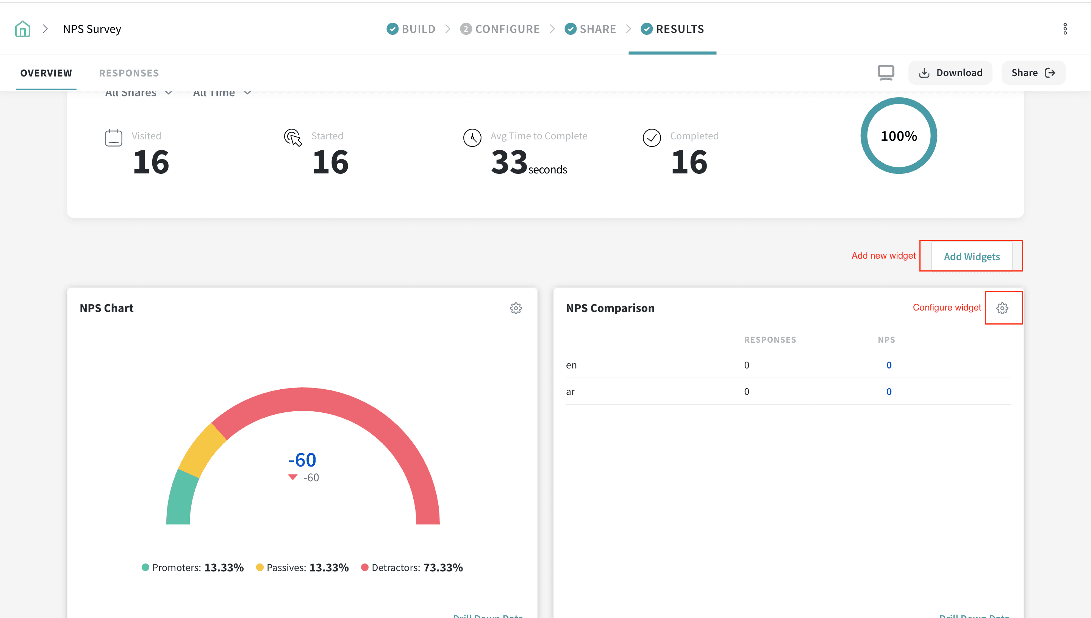Click the Avg Time clock icon
Screen dimensions: 1091x618
click(x=472, y=138)
